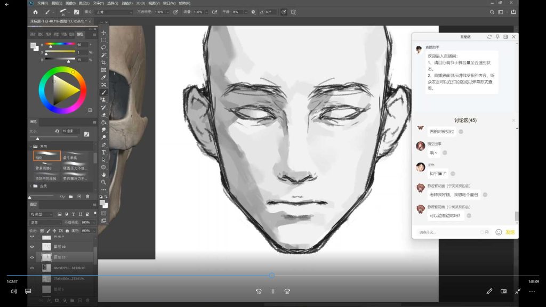Open smoothing options gear icon

[x=253, y=12]
